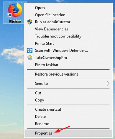
Task: Click the Run as administrator shield icon
Action: [x=30, y=22]
